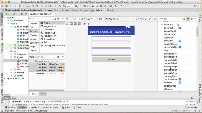Click the first EditText field in preview
202x113 pixels.
tap(111, 39)
